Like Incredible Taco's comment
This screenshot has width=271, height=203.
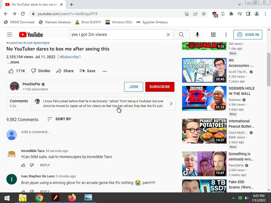(23, 165)
